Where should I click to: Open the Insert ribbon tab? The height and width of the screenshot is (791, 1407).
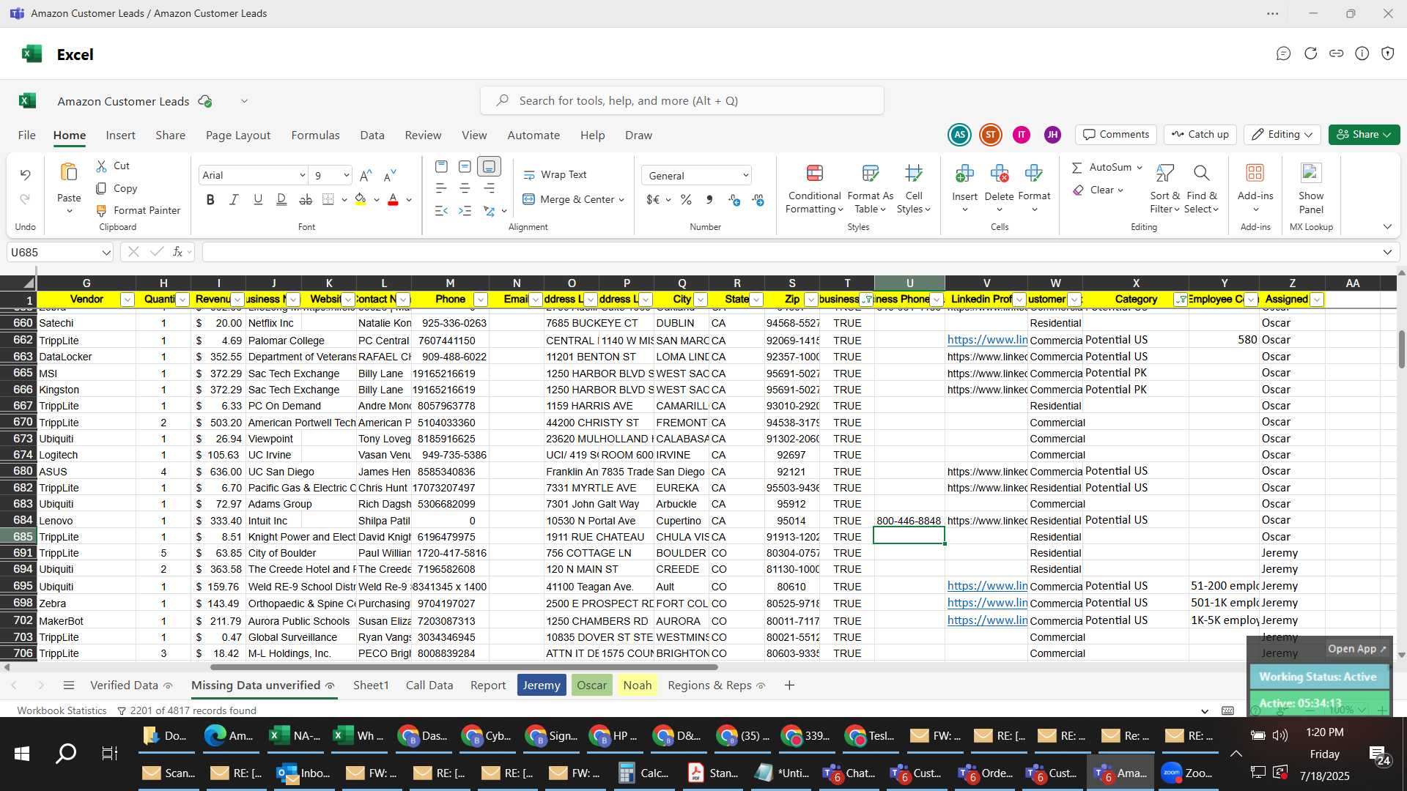120,135
